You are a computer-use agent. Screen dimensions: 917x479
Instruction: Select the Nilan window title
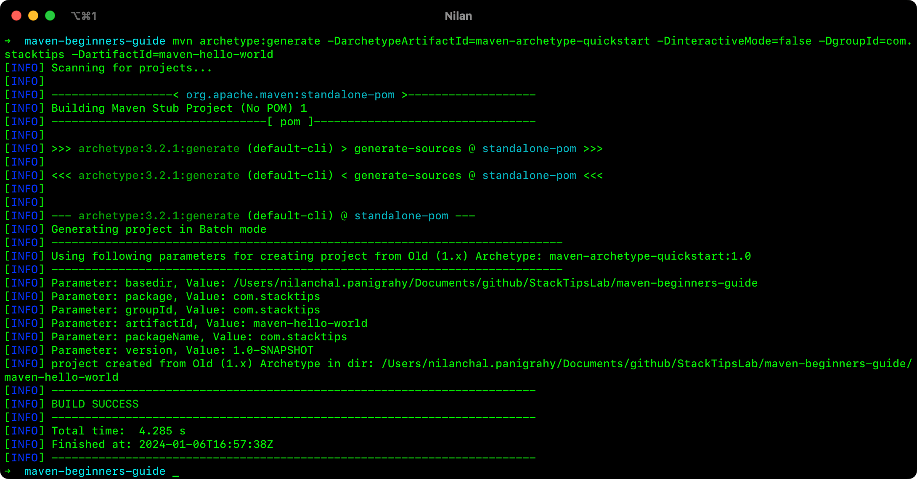[458, 16]
